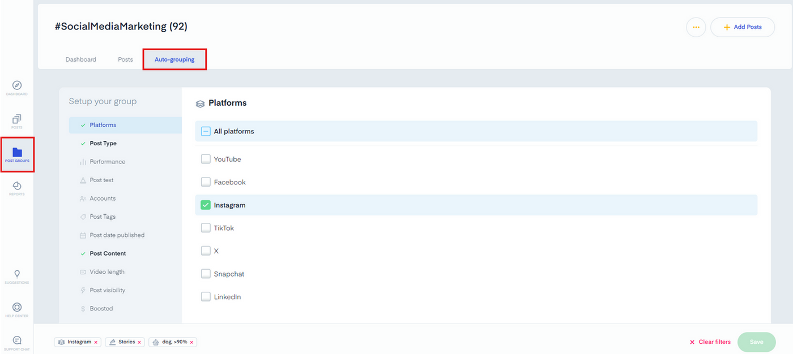Remove the dog >90% filter chip

pyautogui.click(x=191, y=342)
